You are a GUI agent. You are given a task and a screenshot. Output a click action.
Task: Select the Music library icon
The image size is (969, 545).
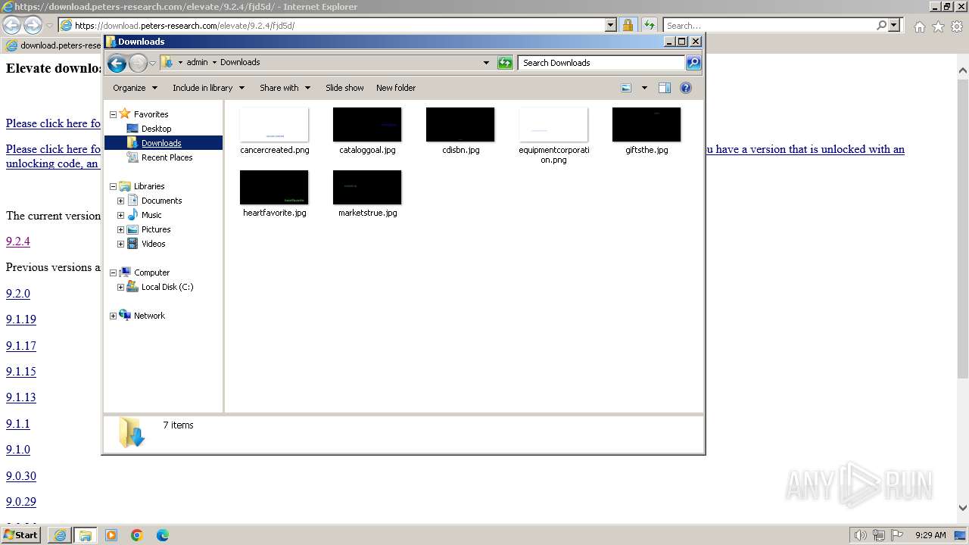point(132,215)
